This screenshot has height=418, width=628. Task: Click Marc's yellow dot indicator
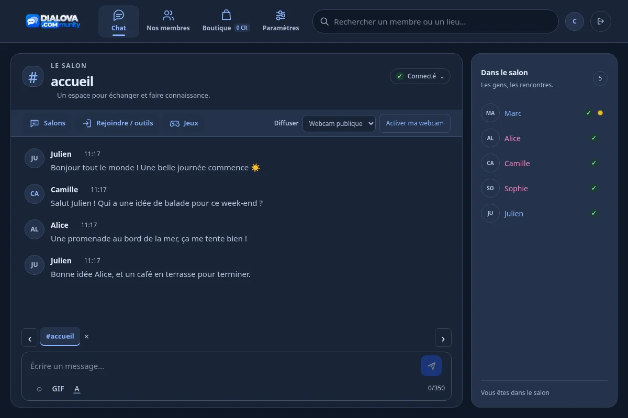pyautogui.click(x=600, y=113)
